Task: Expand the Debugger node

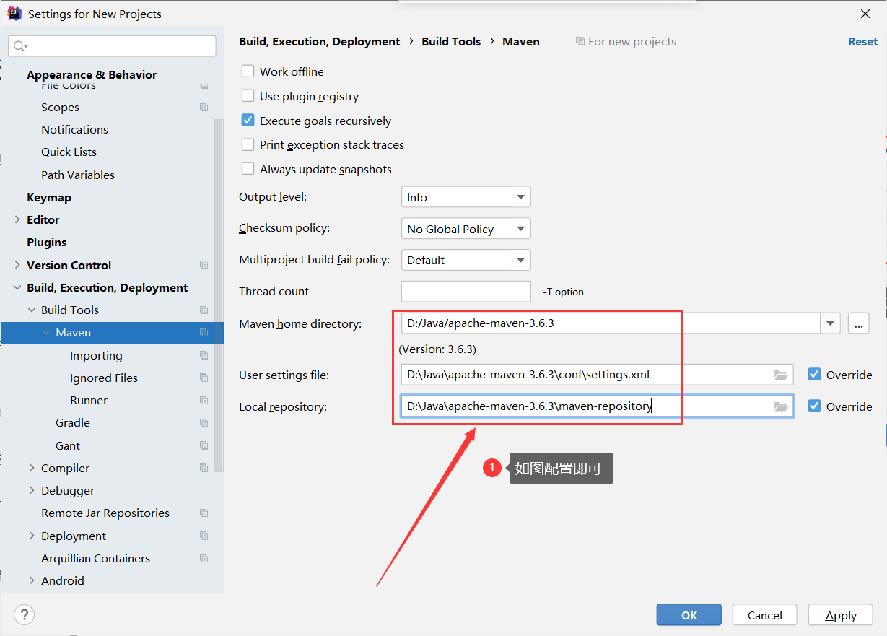Action: (32, 490)
